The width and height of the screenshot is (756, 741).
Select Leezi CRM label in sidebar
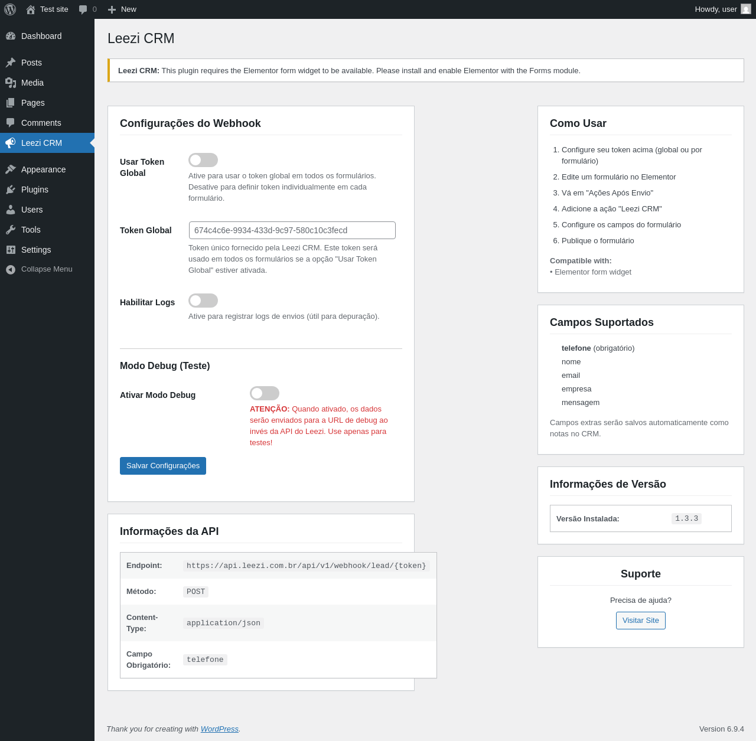tap(41, 143)
